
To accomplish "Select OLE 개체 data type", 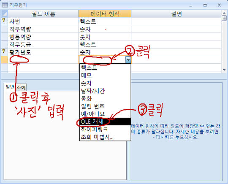I will coord(105,122).
